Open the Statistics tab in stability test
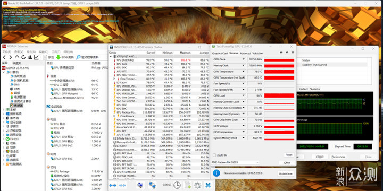383x191 pixels. (315, 89)
